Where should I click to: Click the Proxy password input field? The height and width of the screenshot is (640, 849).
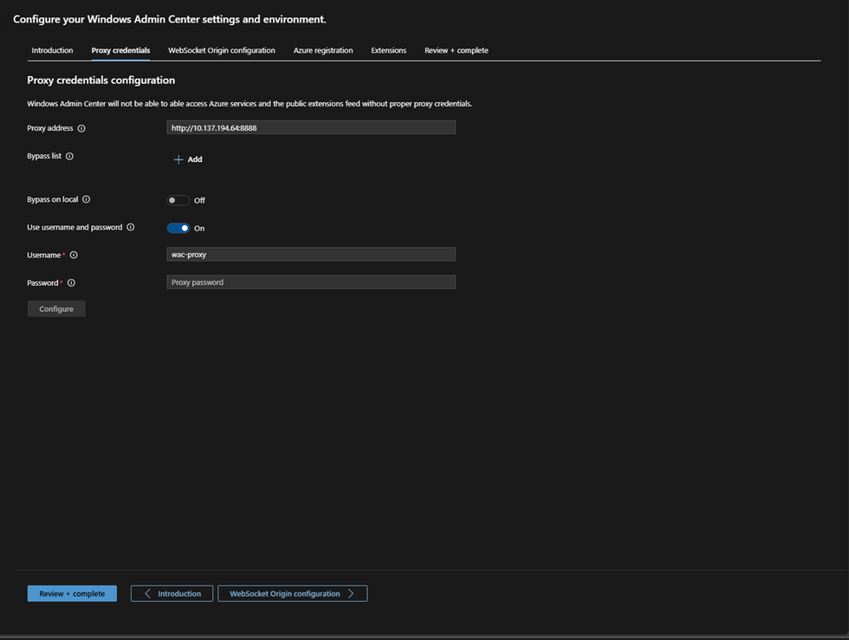(311, 282)
